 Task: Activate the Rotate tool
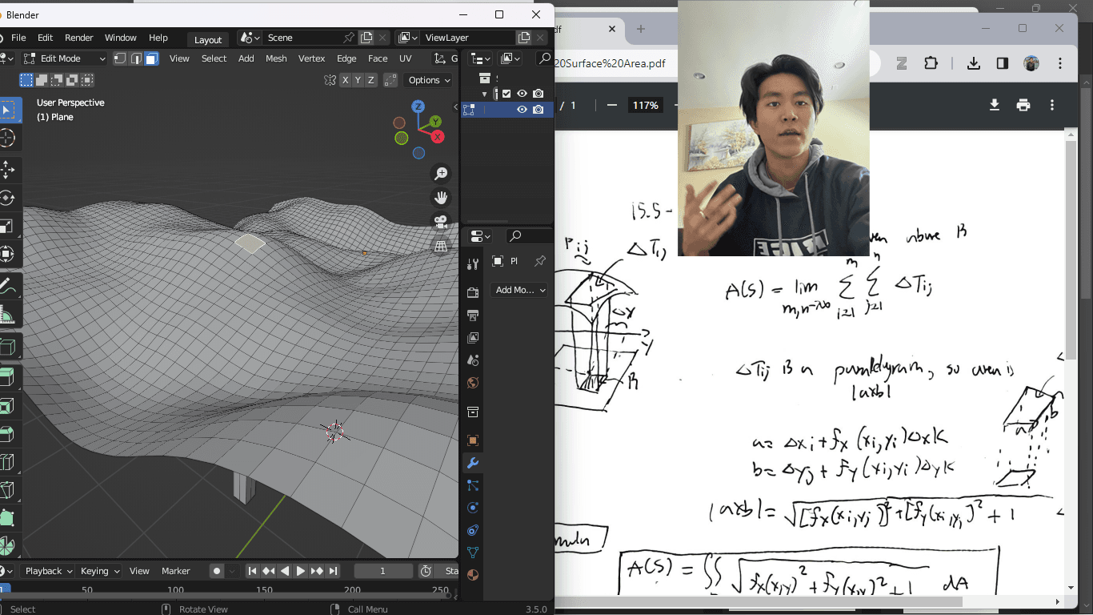pos(7,198)
